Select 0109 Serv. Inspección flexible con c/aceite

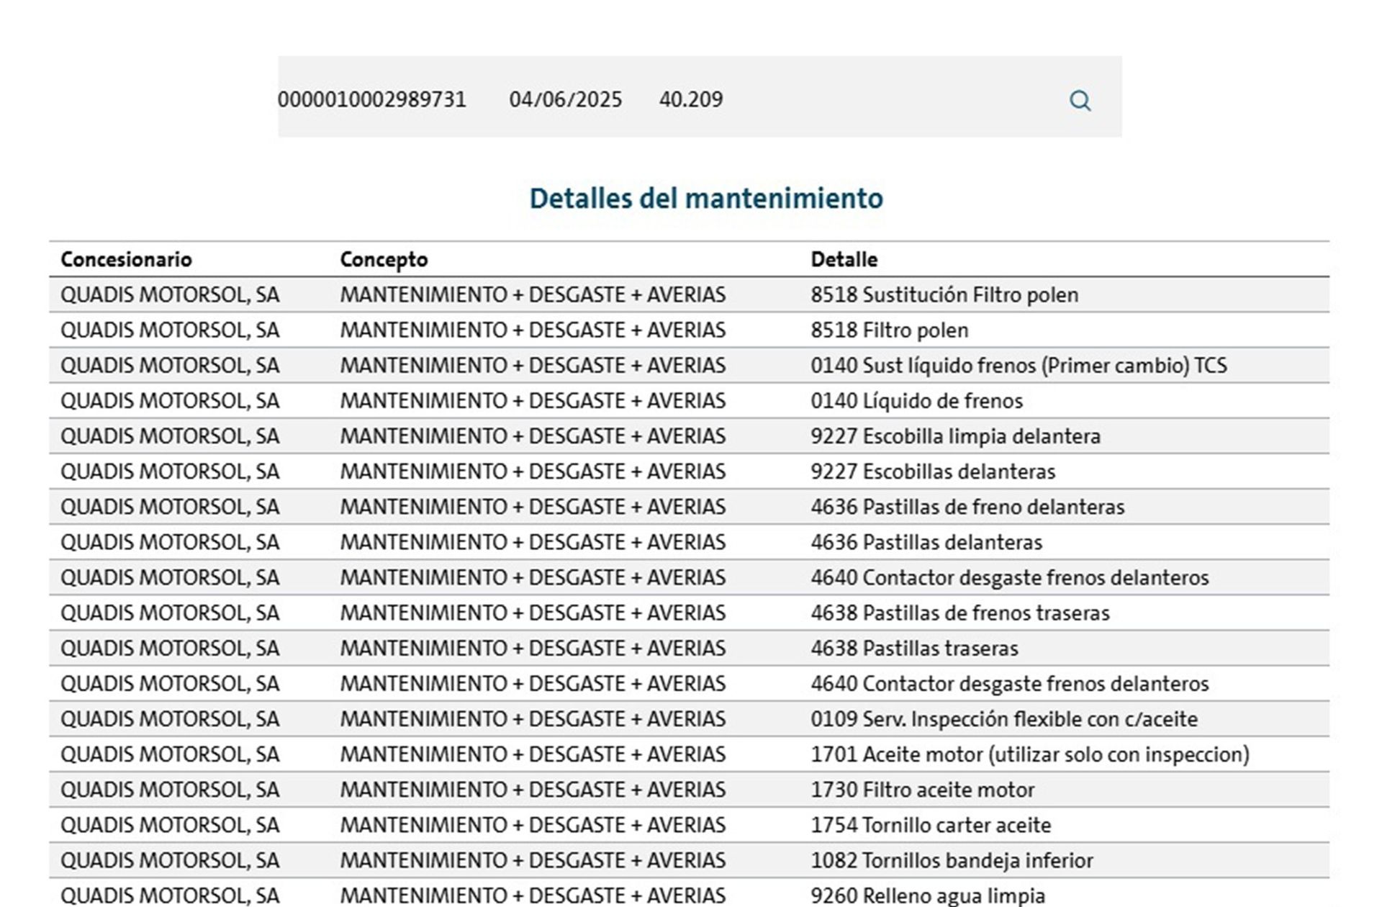1004,718
